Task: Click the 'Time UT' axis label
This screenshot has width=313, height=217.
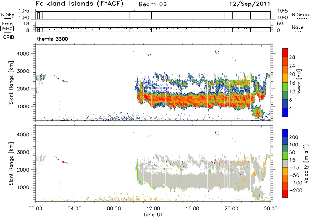Action: (153, 215)
